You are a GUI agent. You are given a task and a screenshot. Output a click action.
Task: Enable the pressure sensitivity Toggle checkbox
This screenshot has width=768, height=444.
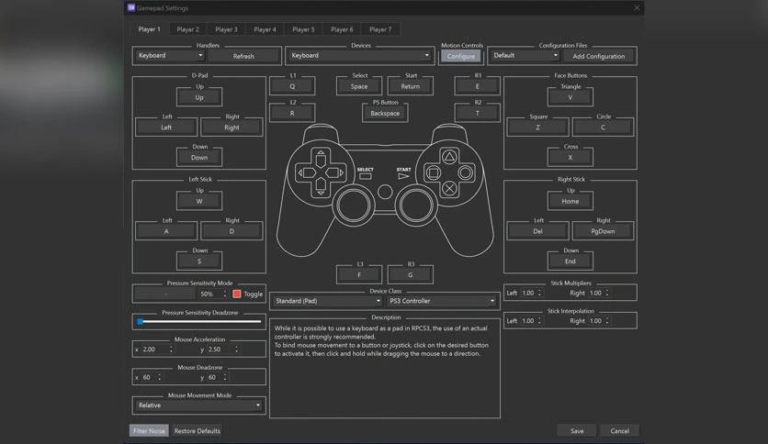[x=237, y=294]
